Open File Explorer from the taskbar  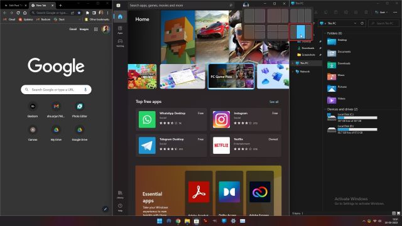[187, 221]
